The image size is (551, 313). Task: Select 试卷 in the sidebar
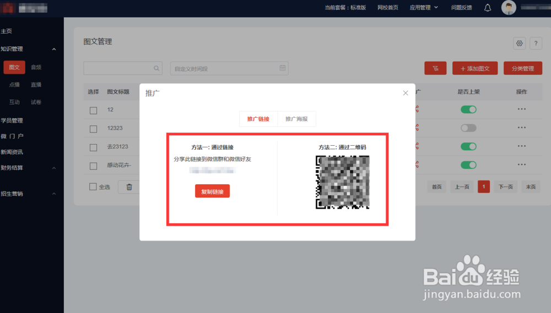click(36, 102)
